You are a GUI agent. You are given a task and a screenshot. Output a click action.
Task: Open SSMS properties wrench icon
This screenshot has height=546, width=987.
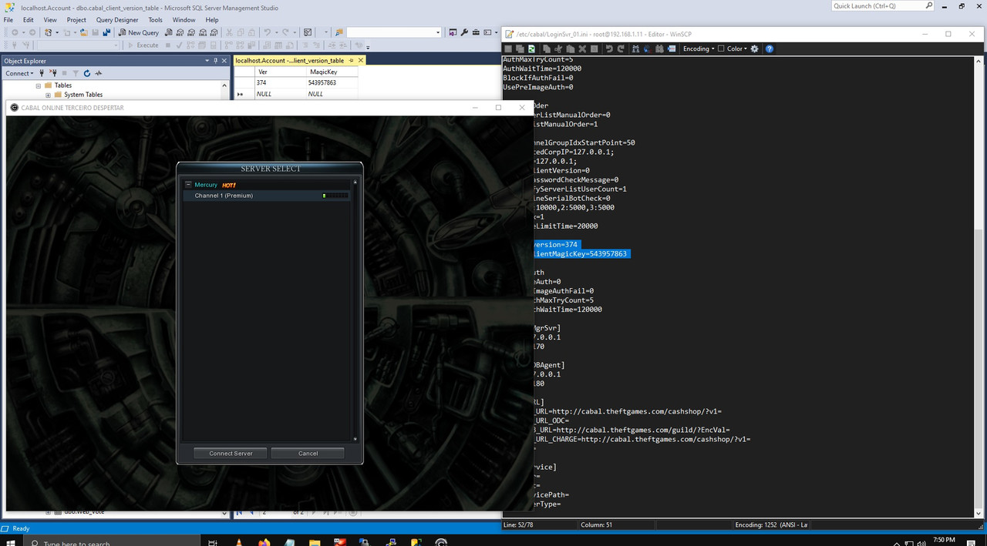click(x=464, y=32)
